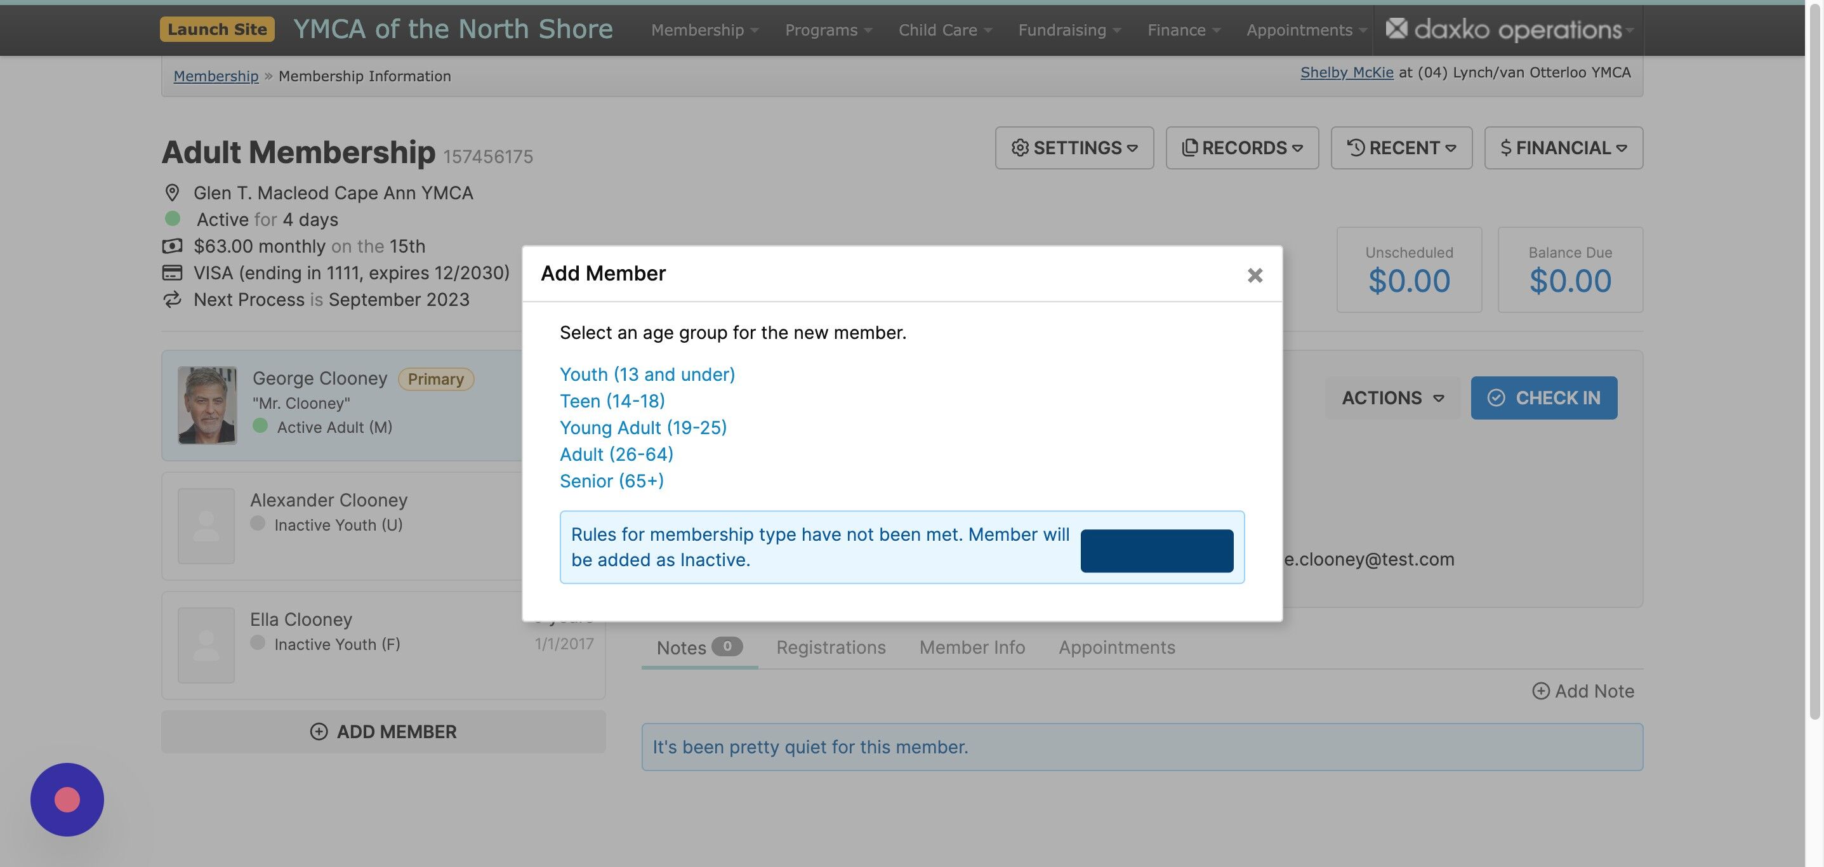Screen dimensions: 1824x867
Task: Click the Check In button
Action: point(1543,397)
